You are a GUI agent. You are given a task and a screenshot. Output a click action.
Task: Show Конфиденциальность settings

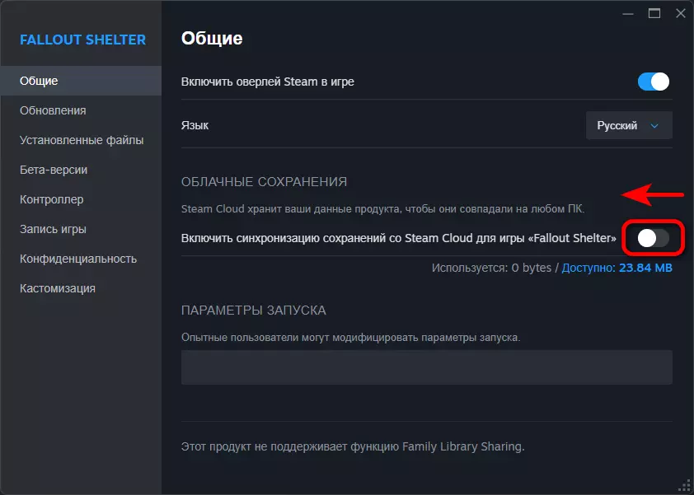(x=77, y=259)
